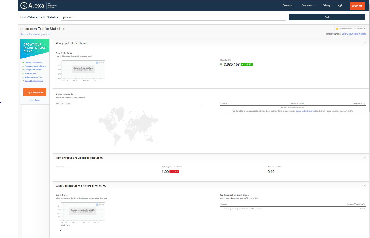The image size is (370, 238).
Task: Click Daily Pageviews per Visitor value 1.00
Action: (x=165, y=172)
